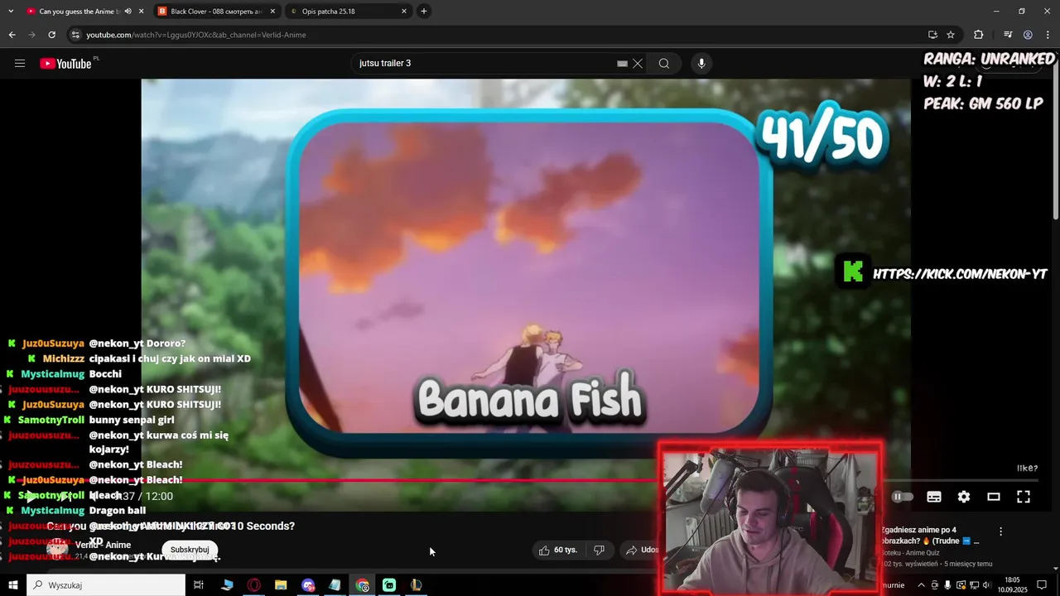This screenshot has height=596, width=1060.
Task: Click the install/cast icon in address bar
Action: [932, 35]
